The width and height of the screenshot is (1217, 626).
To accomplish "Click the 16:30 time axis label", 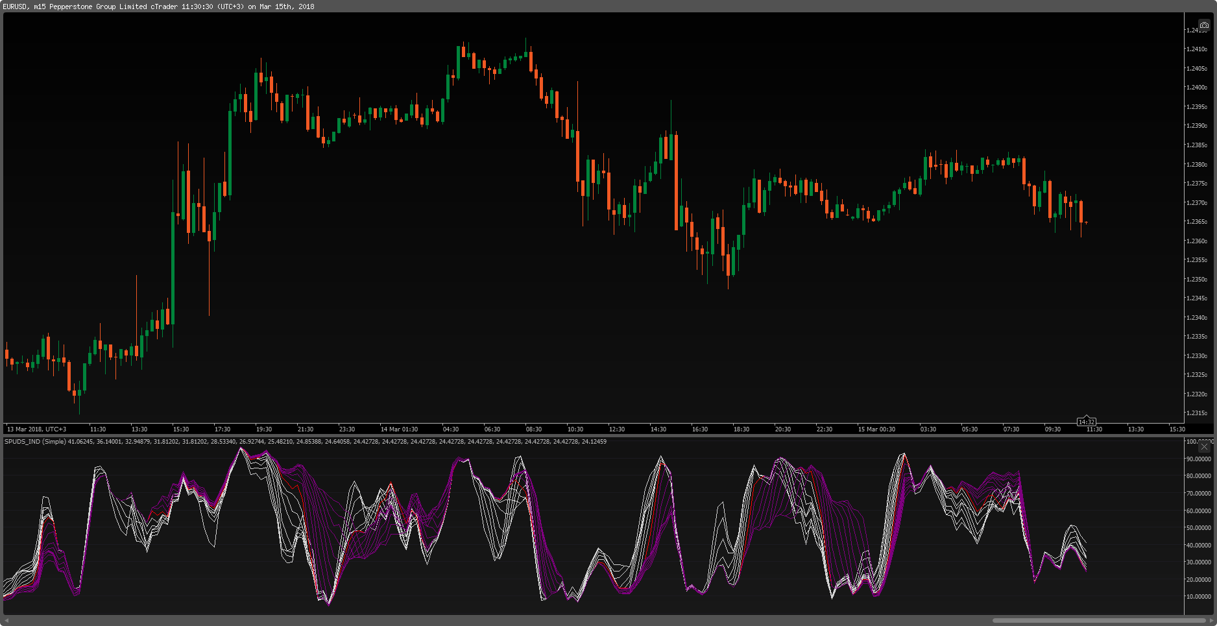I will [x=700, y=429].
